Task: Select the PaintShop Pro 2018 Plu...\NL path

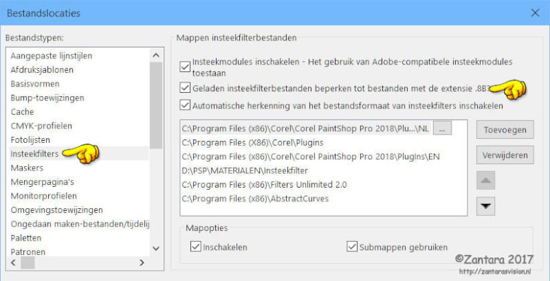Action: [x=305, y=128]
